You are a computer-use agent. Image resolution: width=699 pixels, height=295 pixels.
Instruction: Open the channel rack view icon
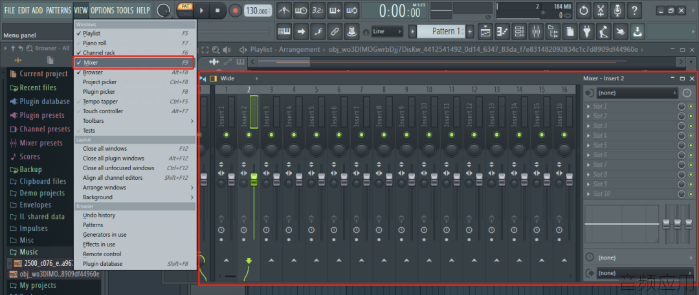(x=519, y=31)
